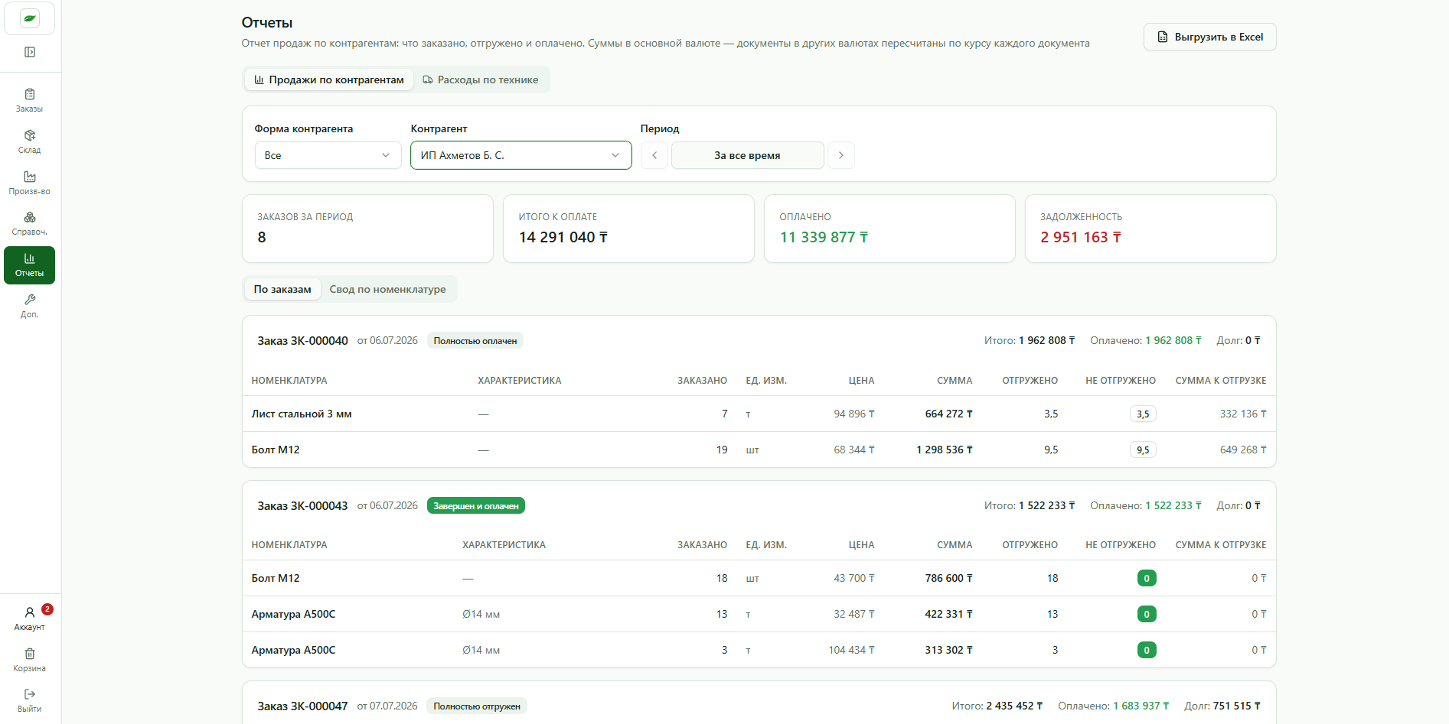
Task: Open Аккаунт with notification badge
Action: [x=30, y=618]
